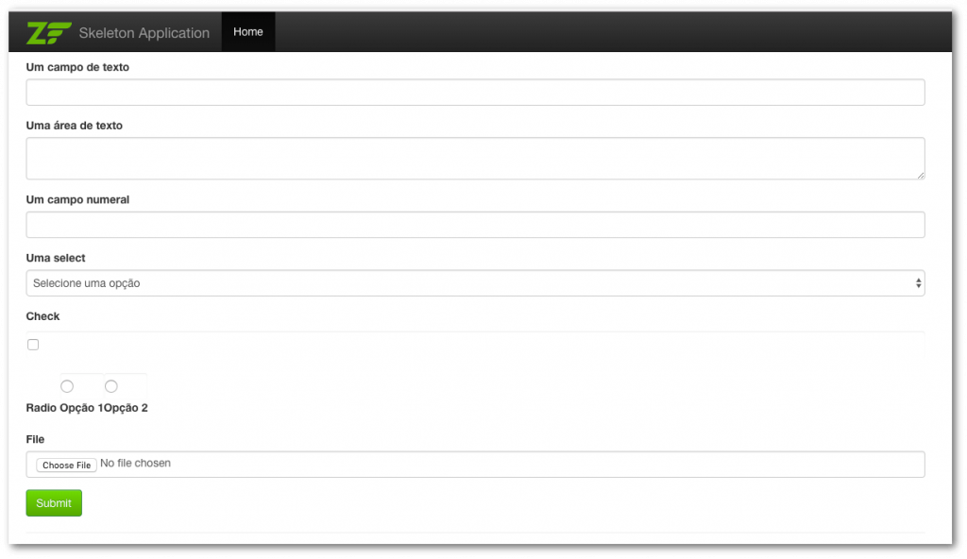Focus the 'Um campo numeral' field

pyautogui.click(x=475, y=225)
